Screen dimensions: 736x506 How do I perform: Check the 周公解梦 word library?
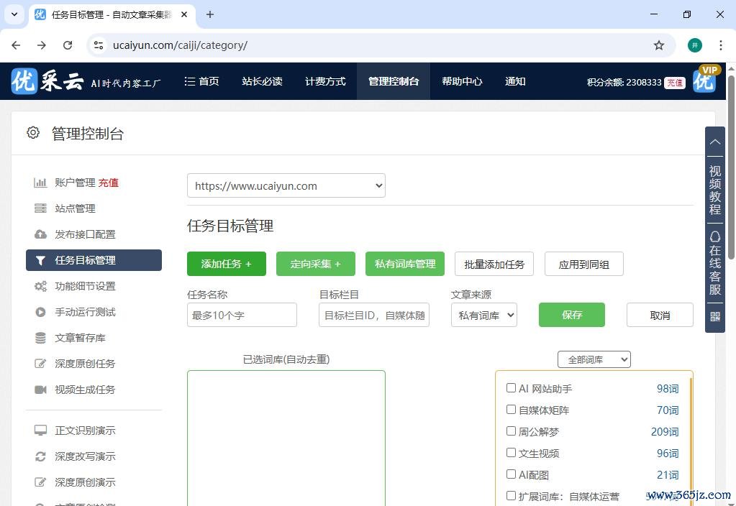point(511,431)
